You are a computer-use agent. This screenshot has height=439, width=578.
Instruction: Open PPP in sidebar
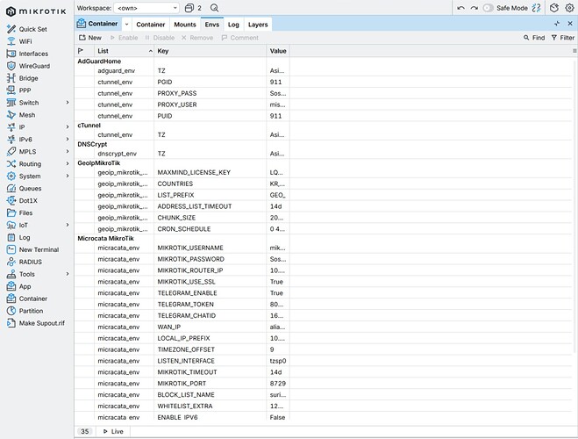pos(25,90)
